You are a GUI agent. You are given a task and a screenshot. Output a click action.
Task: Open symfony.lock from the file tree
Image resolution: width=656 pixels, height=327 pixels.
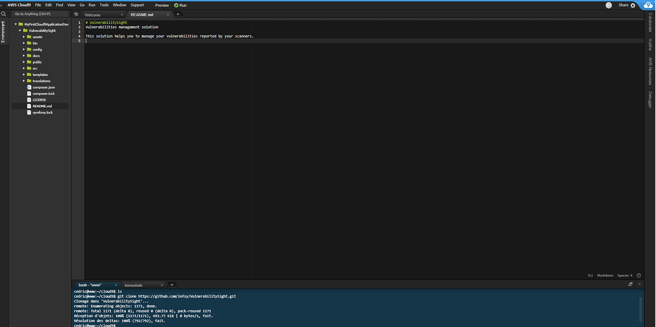[x=43, y=113]
